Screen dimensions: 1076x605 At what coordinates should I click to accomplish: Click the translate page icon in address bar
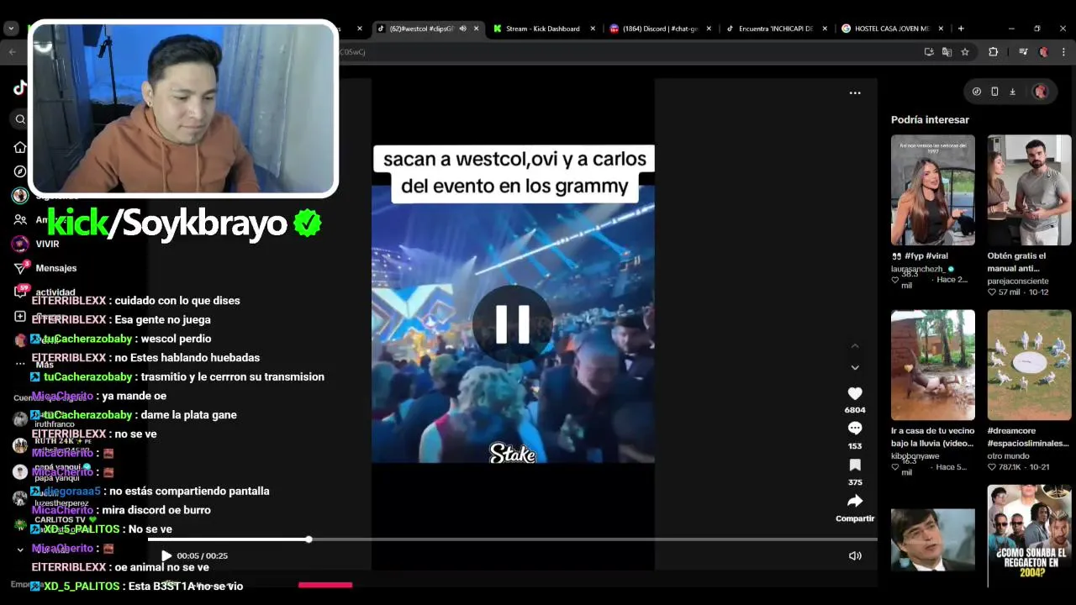(x=947, y=52)
